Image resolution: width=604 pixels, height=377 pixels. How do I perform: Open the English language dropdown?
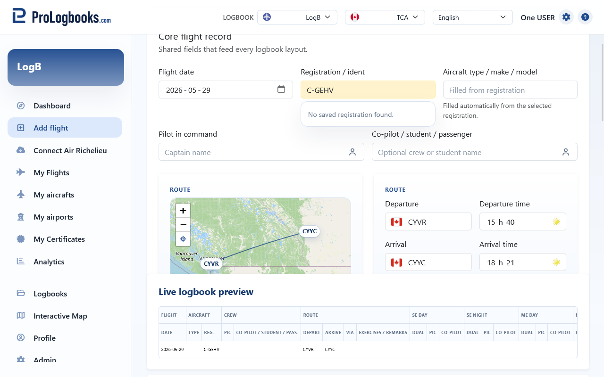click(x=473, y=17)
